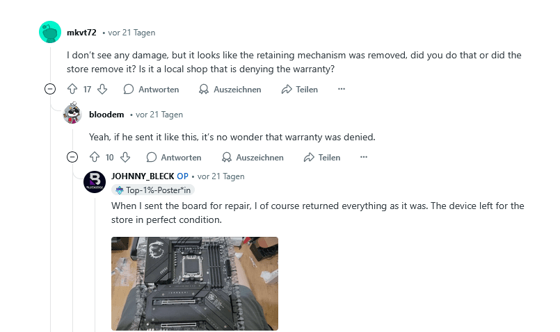Open mkvt72's avatar profile
Viewport: 560px width, 332px height.
point(50,33)
